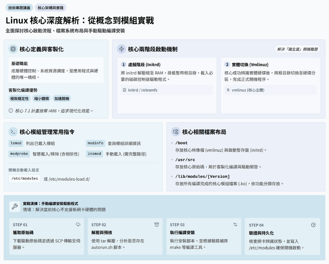Click the 解壓與預檢 step title

102,233
